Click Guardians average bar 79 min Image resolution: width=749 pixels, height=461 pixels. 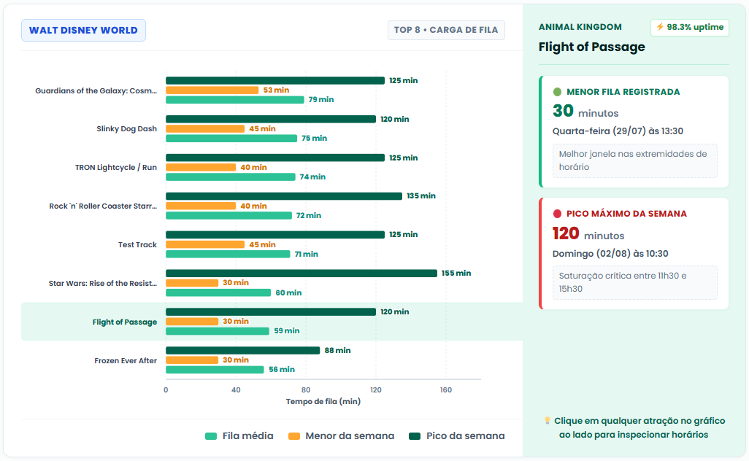point(235,100)
